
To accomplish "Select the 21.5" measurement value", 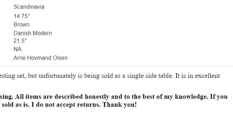I will point(20,41).
